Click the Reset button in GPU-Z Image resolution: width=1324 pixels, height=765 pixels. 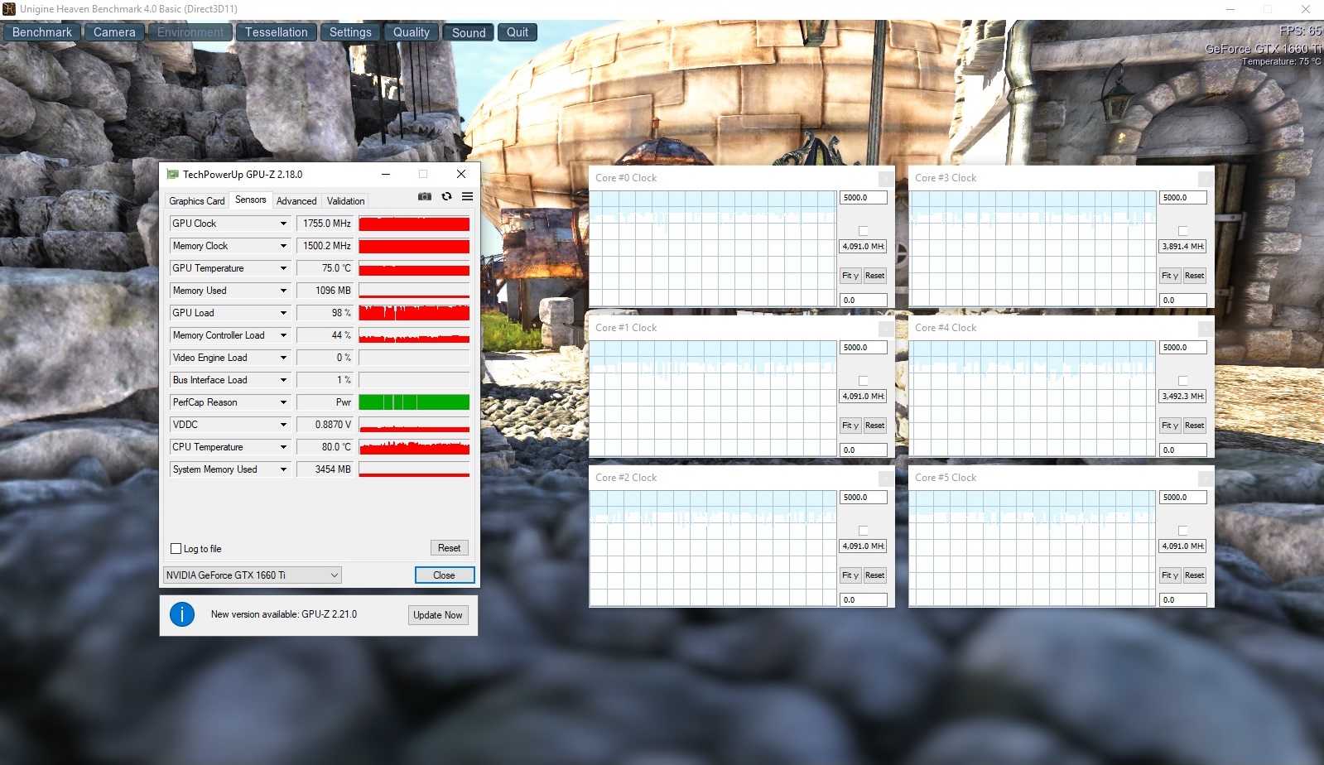point(450,548)
